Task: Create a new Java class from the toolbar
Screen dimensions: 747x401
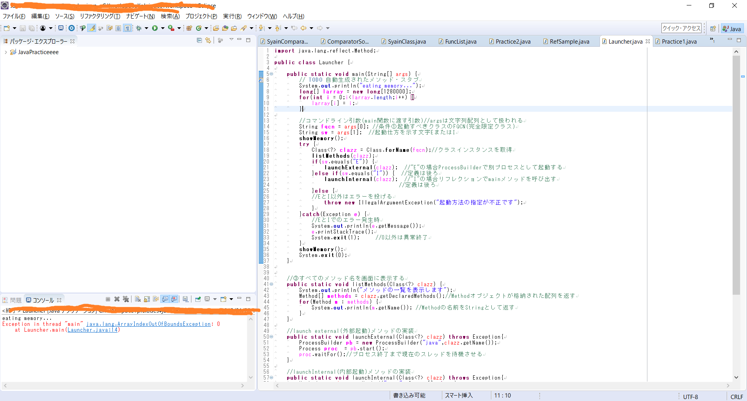Action: 198,28
